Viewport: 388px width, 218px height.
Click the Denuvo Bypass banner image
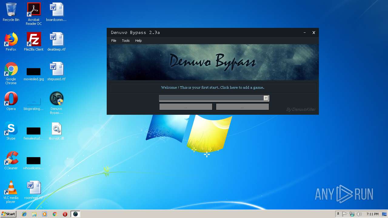point(213,62)
